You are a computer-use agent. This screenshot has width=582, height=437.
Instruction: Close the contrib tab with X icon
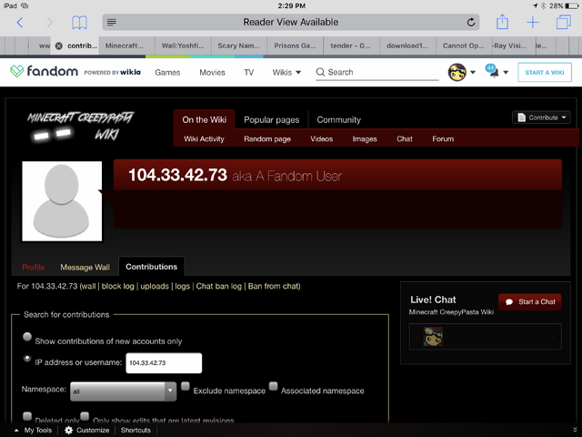(58, 46)
